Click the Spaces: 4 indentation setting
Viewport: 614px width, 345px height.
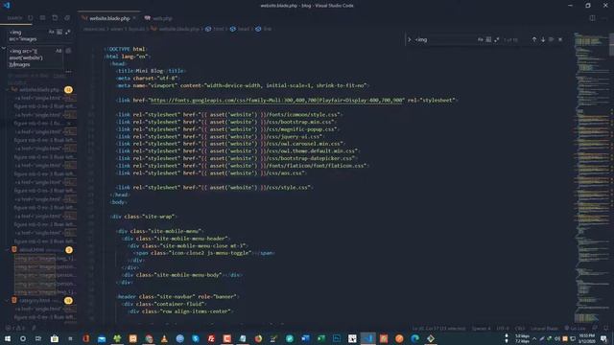point(482,328)
